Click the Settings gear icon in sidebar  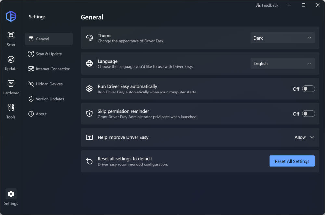pyautogui.click(x=11, y=194)
